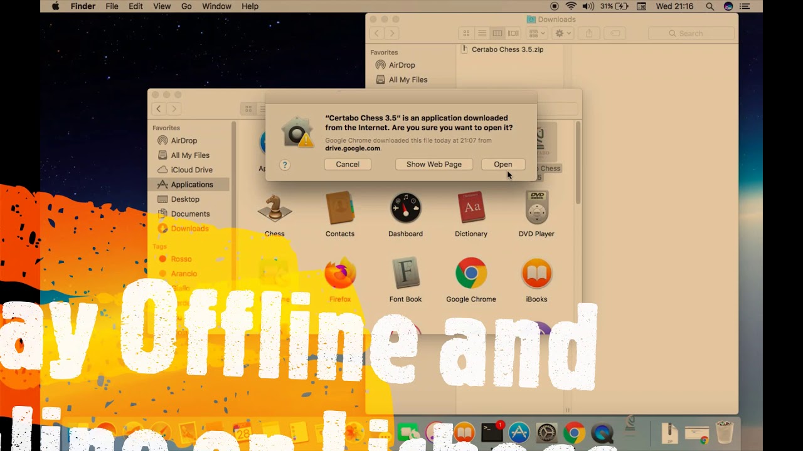Screen dimensions: 803x451
Task: Open the Arrange dropdown in Downloads window
Action: 537,33
